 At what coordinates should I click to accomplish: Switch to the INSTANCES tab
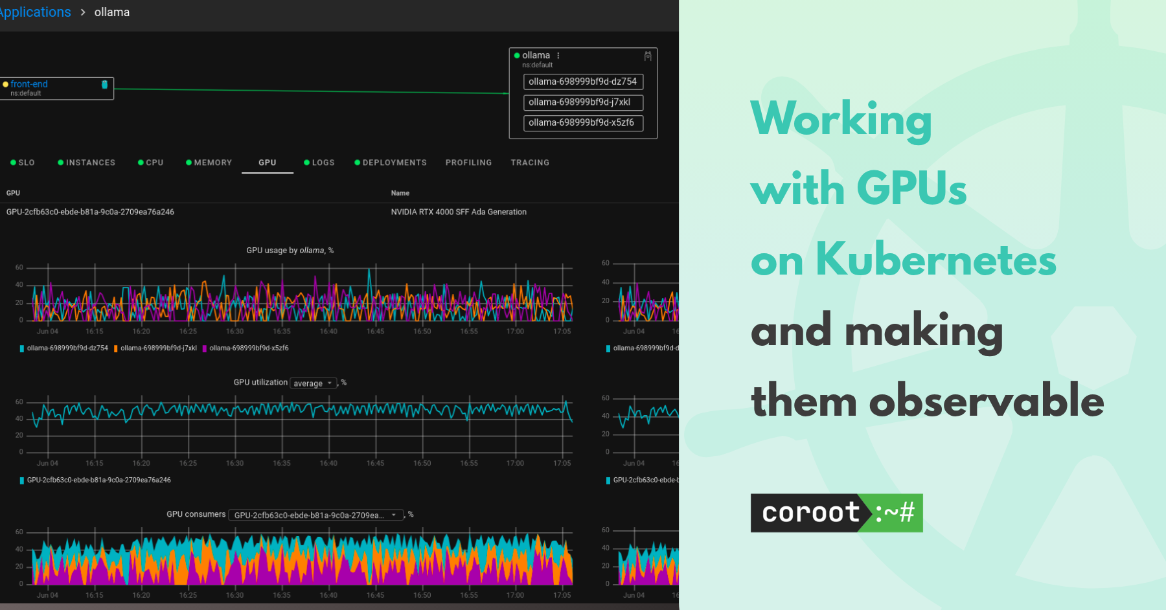[x=87, y=163]
